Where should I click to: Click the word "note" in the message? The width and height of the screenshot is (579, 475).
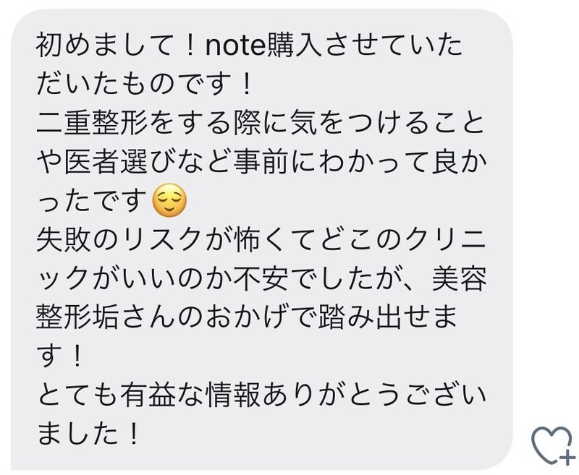point(235,45)
